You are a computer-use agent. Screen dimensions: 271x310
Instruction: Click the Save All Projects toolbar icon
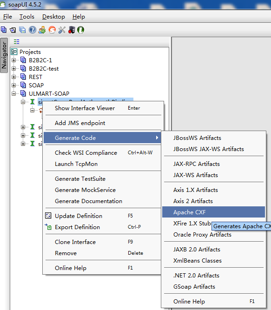pos(22,30)
